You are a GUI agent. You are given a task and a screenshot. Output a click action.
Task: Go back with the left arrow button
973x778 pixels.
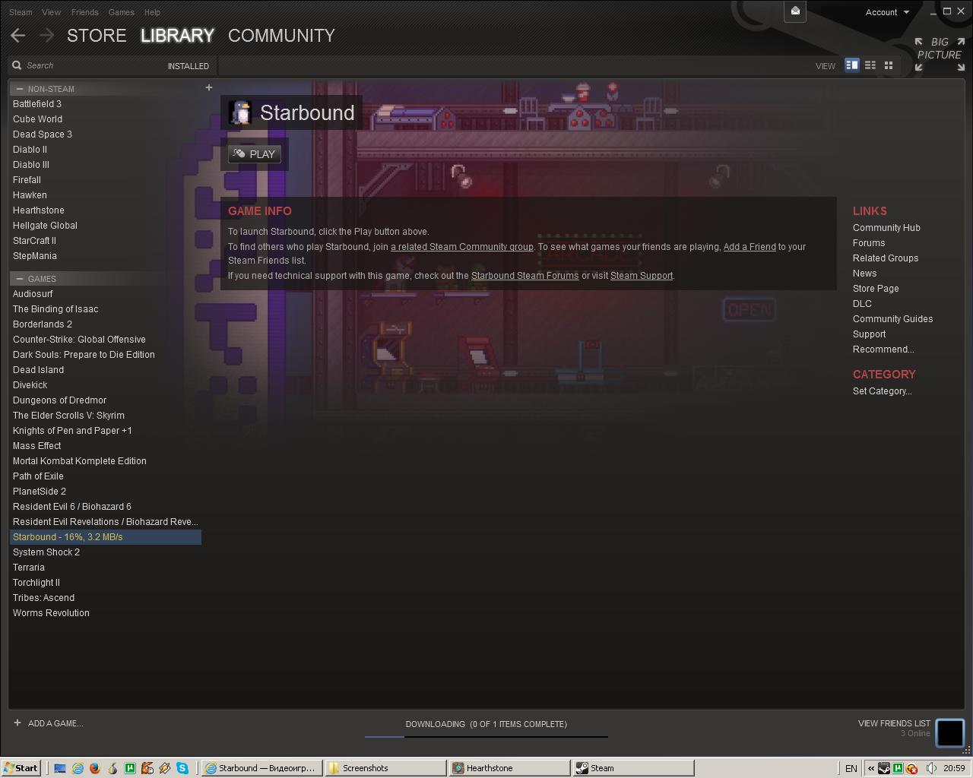point(18,36)
